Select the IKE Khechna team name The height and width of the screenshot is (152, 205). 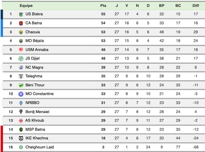pos(37,138)
